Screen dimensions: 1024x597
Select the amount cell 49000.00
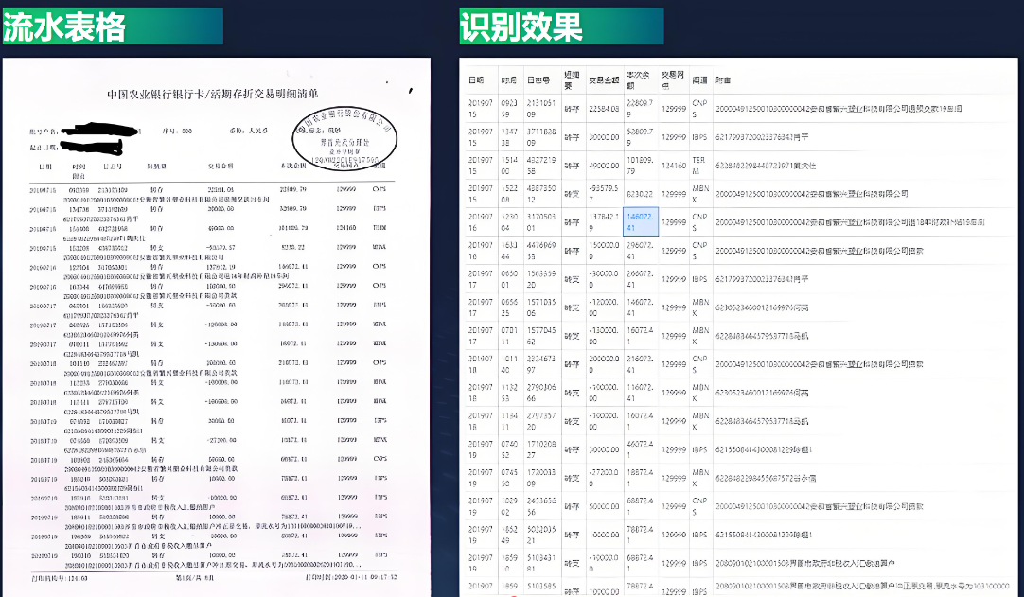pyautogui.click(x=604, y=165)
